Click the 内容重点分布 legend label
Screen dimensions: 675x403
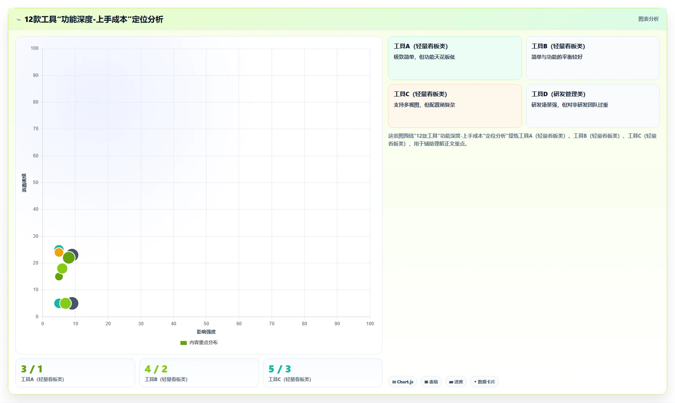204,343
